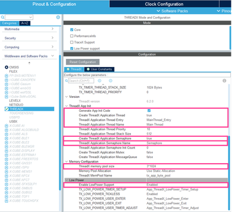Select LEVELX in the middleware list
The image size is (232, 212).
click(x=15, y=101)
